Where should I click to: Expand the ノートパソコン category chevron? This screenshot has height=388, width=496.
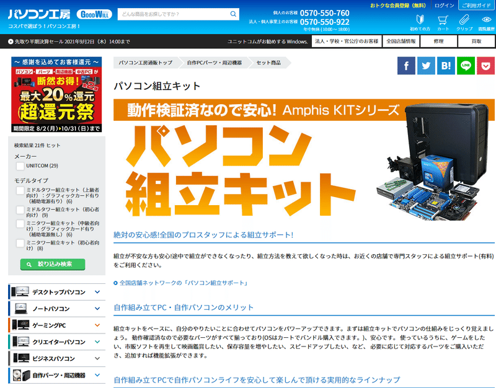[x=97, y=309]
